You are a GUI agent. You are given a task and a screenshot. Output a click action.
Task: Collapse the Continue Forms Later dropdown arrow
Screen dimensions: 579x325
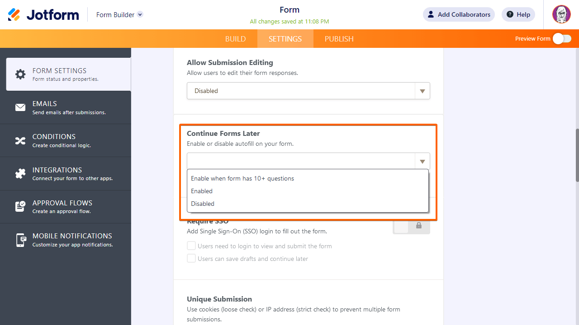(x=422, y=162)
